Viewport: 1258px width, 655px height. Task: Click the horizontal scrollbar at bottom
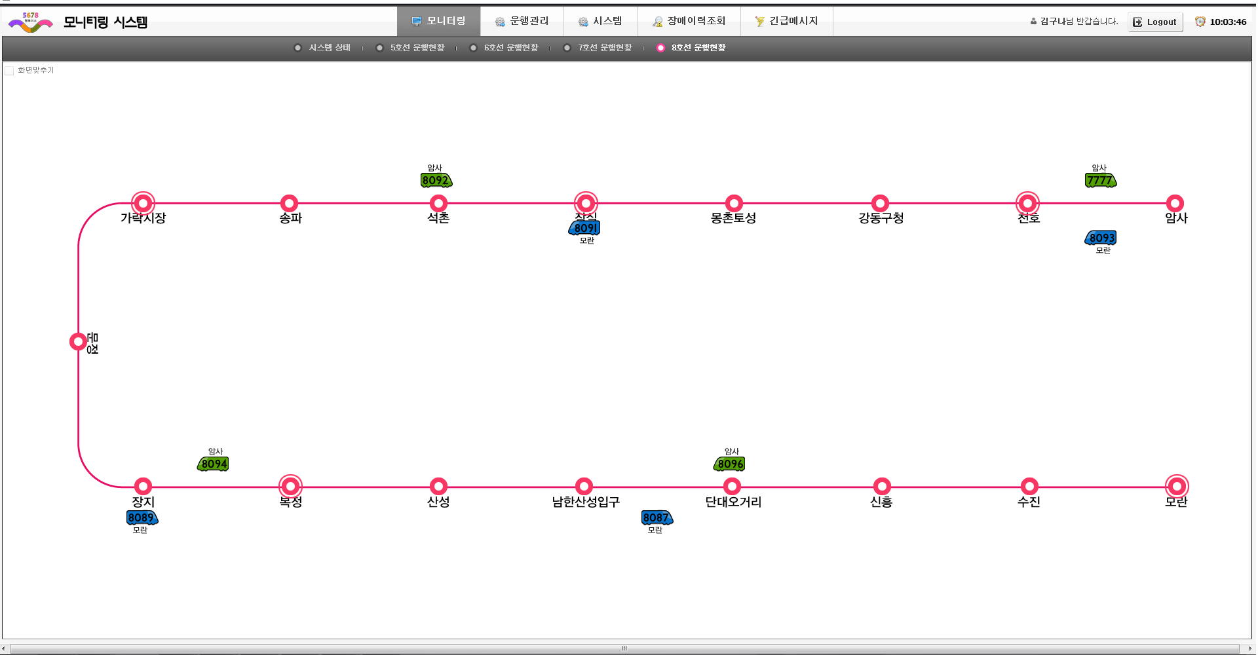coord(624,648)
